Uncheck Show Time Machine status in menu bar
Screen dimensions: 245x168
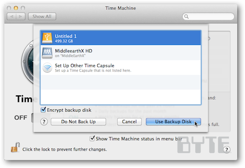coord(92,138)
